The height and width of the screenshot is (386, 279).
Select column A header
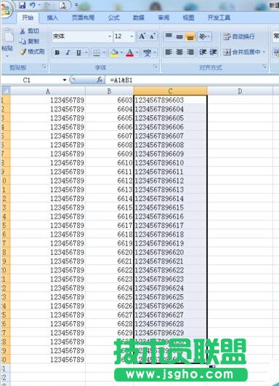48,91
